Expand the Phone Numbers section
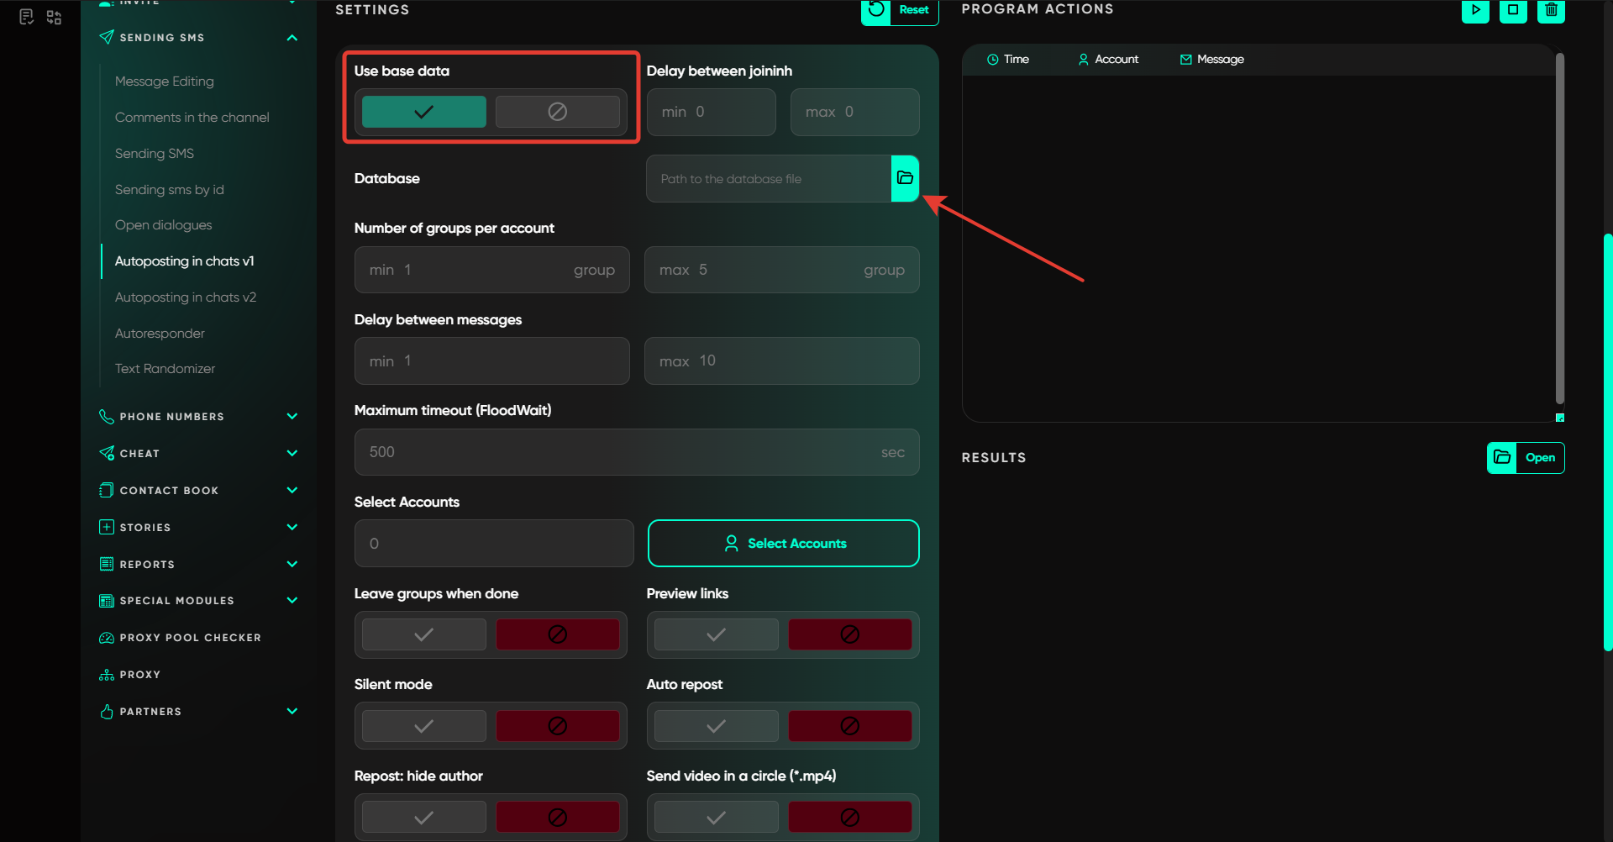 (x=292, y=417)
